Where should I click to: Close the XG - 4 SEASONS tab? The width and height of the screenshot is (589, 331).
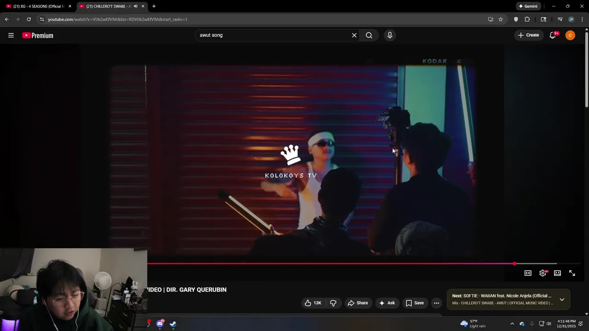tap(70, 6)
